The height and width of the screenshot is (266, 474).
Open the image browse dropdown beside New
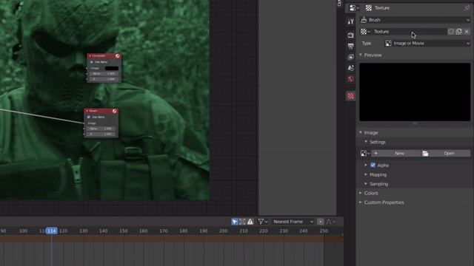pyautogui.click(x=365, y=154)
